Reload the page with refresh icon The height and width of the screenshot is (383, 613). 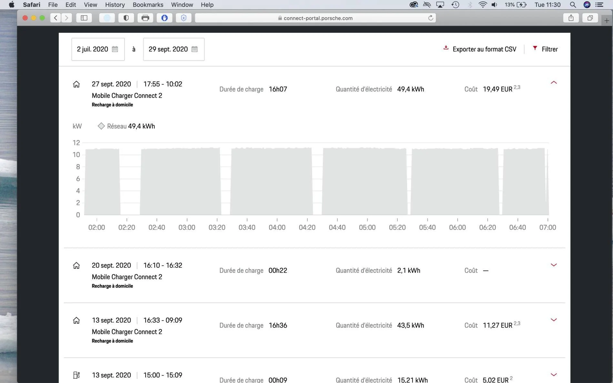(430, 18)
